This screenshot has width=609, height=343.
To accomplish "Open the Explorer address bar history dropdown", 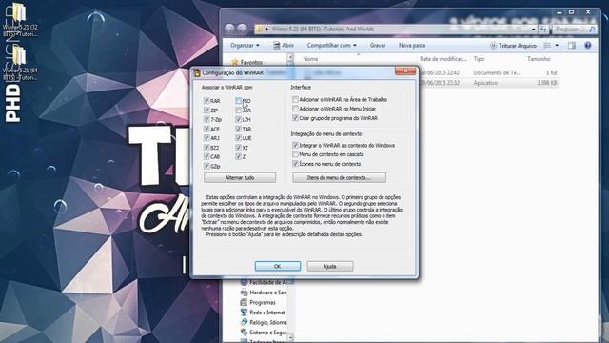I will (x=534, y=30).
